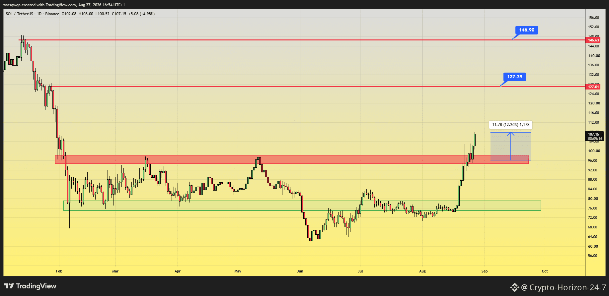Click the Apr label on the time axis
Image resolution: width=609 pixels, height=296 pixels.
(178, 271)
